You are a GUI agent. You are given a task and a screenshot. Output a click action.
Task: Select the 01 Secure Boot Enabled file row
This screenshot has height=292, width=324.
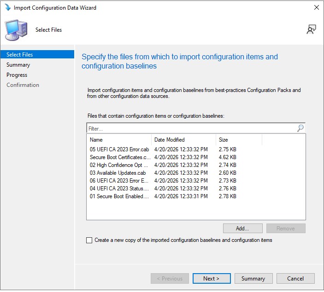tap(119, 196)
